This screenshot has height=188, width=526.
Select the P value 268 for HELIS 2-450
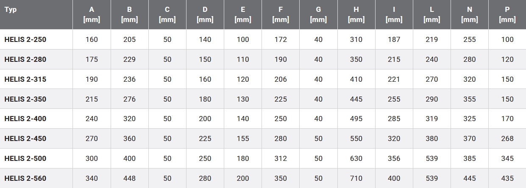pos(507,139)
